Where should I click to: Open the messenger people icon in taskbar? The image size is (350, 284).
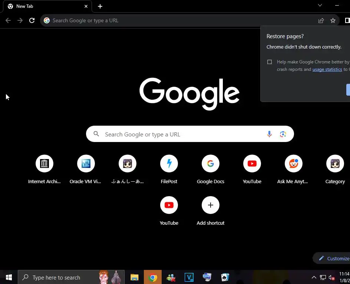(x=171, y=277)
